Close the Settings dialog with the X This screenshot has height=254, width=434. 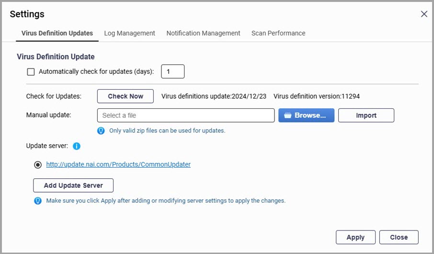424,14
